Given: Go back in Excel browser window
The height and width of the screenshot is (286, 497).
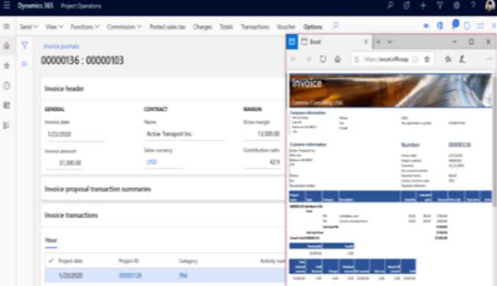Looking at the screenshot, I should click(x=294, y=59).
